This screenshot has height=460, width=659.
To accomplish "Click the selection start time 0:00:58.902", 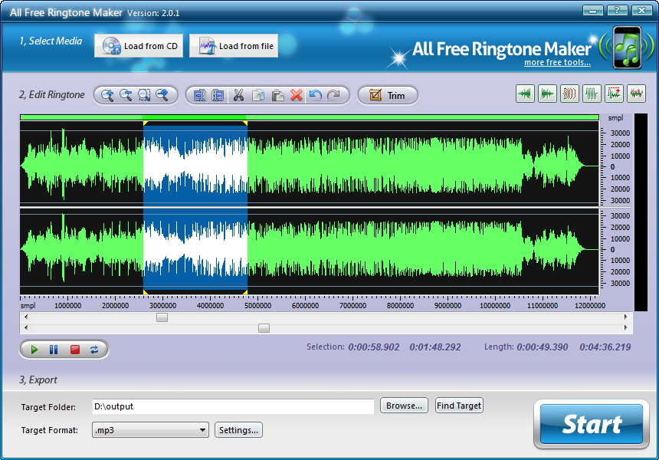I will coord(374,347).
